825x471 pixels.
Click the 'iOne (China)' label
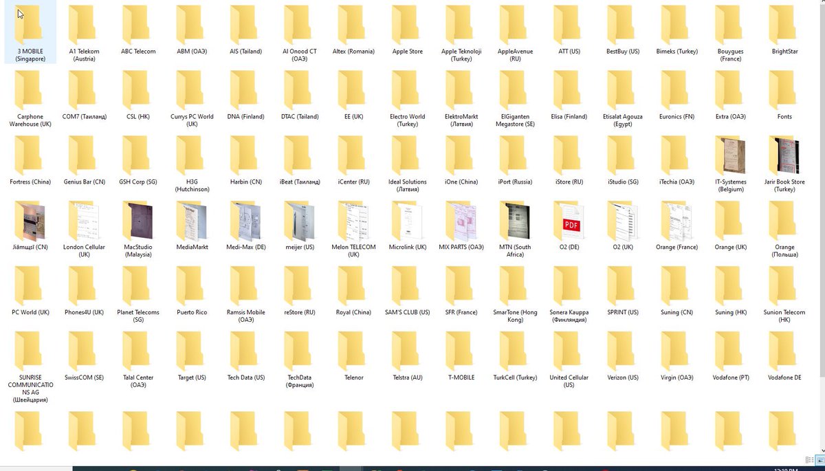tap(461, 182)
